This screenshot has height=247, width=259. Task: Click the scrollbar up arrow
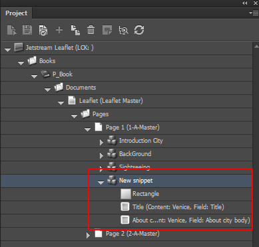[256, 46]
